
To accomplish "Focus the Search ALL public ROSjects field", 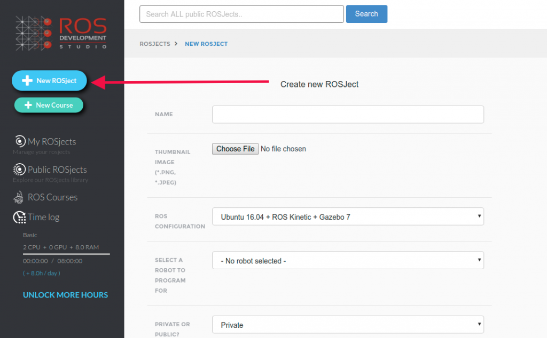I will [x=241, y=14].
